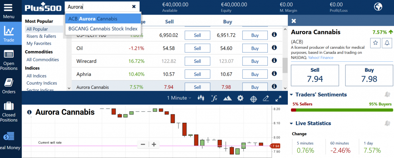Select the Wirecard instrument name

pos(86,61)
